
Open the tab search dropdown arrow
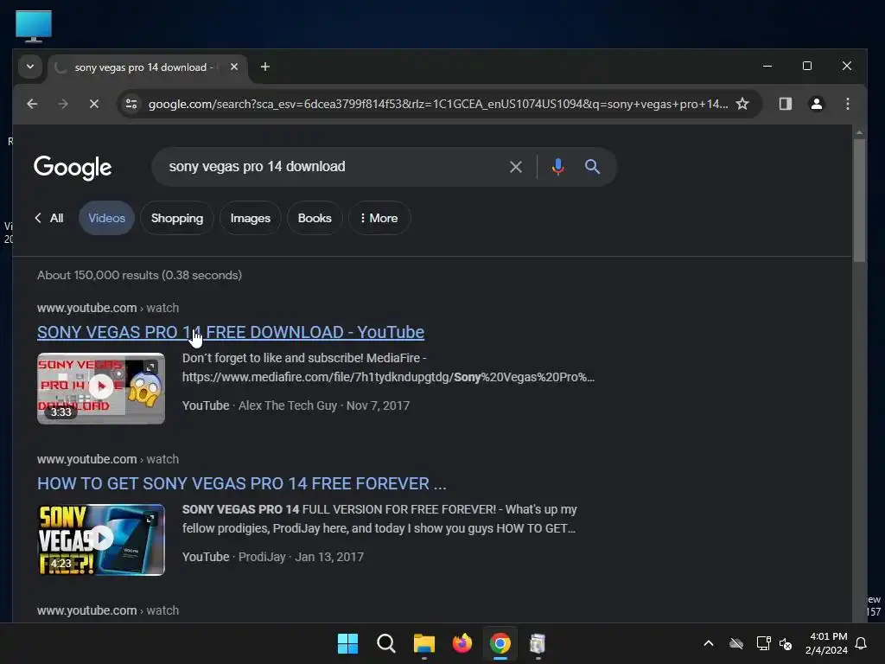coord(30,67)
